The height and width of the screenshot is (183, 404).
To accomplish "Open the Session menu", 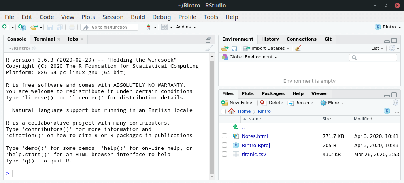I will (x=113, y=17).
